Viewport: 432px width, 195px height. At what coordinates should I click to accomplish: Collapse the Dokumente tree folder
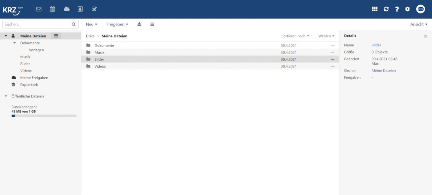pyautogui.click(x=15, y=43)
